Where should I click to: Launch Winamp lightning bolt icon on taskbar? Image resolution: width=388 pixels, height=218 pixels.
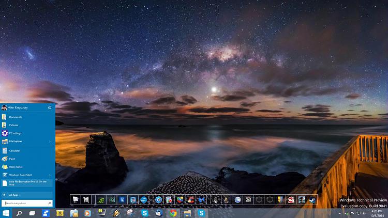click(116, 213)
